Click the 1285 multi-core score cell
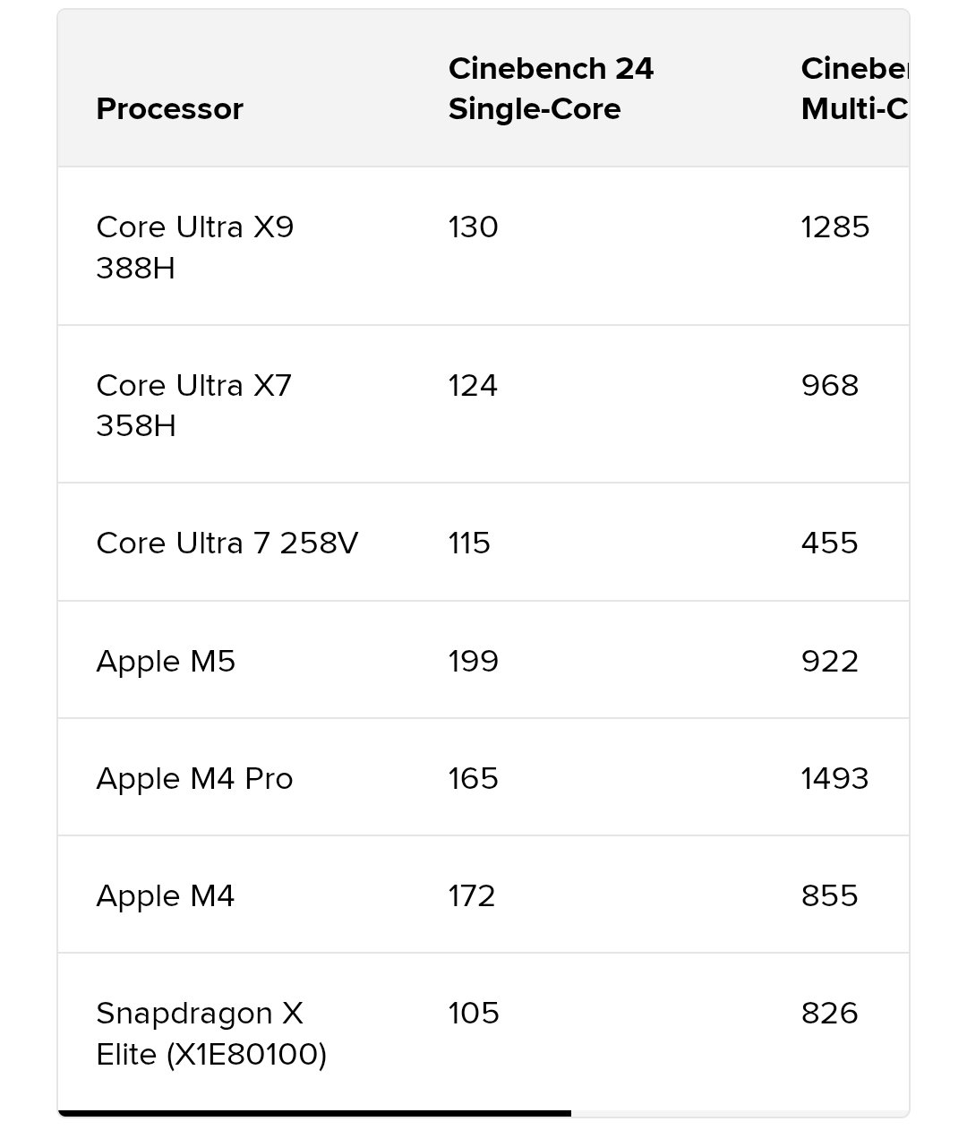967x1130 pixels. [x=834, y=227]
